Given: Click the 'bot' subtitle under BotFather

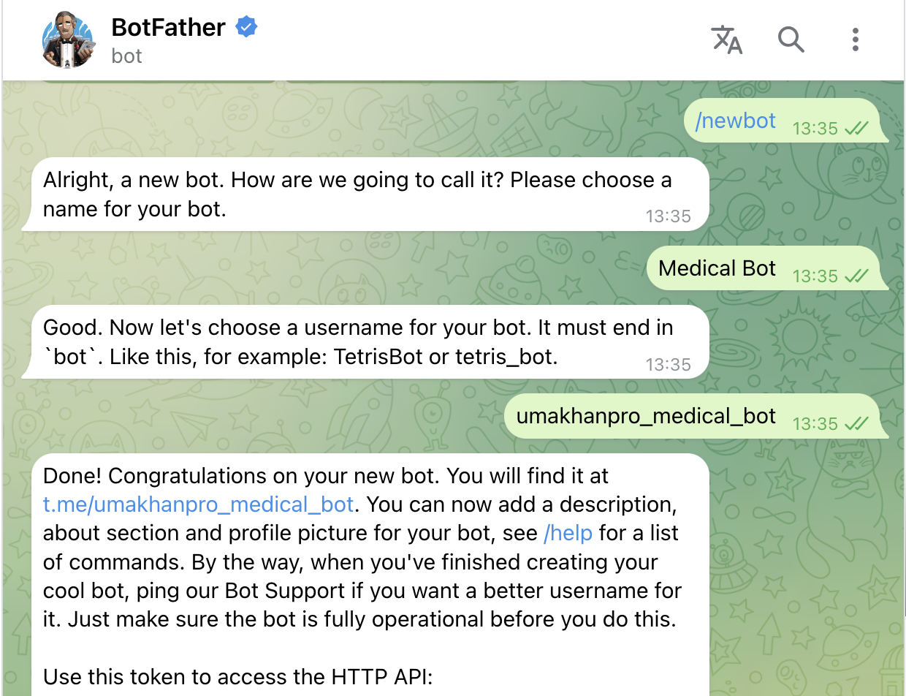Looking at the screenshot, I should 126,56.
